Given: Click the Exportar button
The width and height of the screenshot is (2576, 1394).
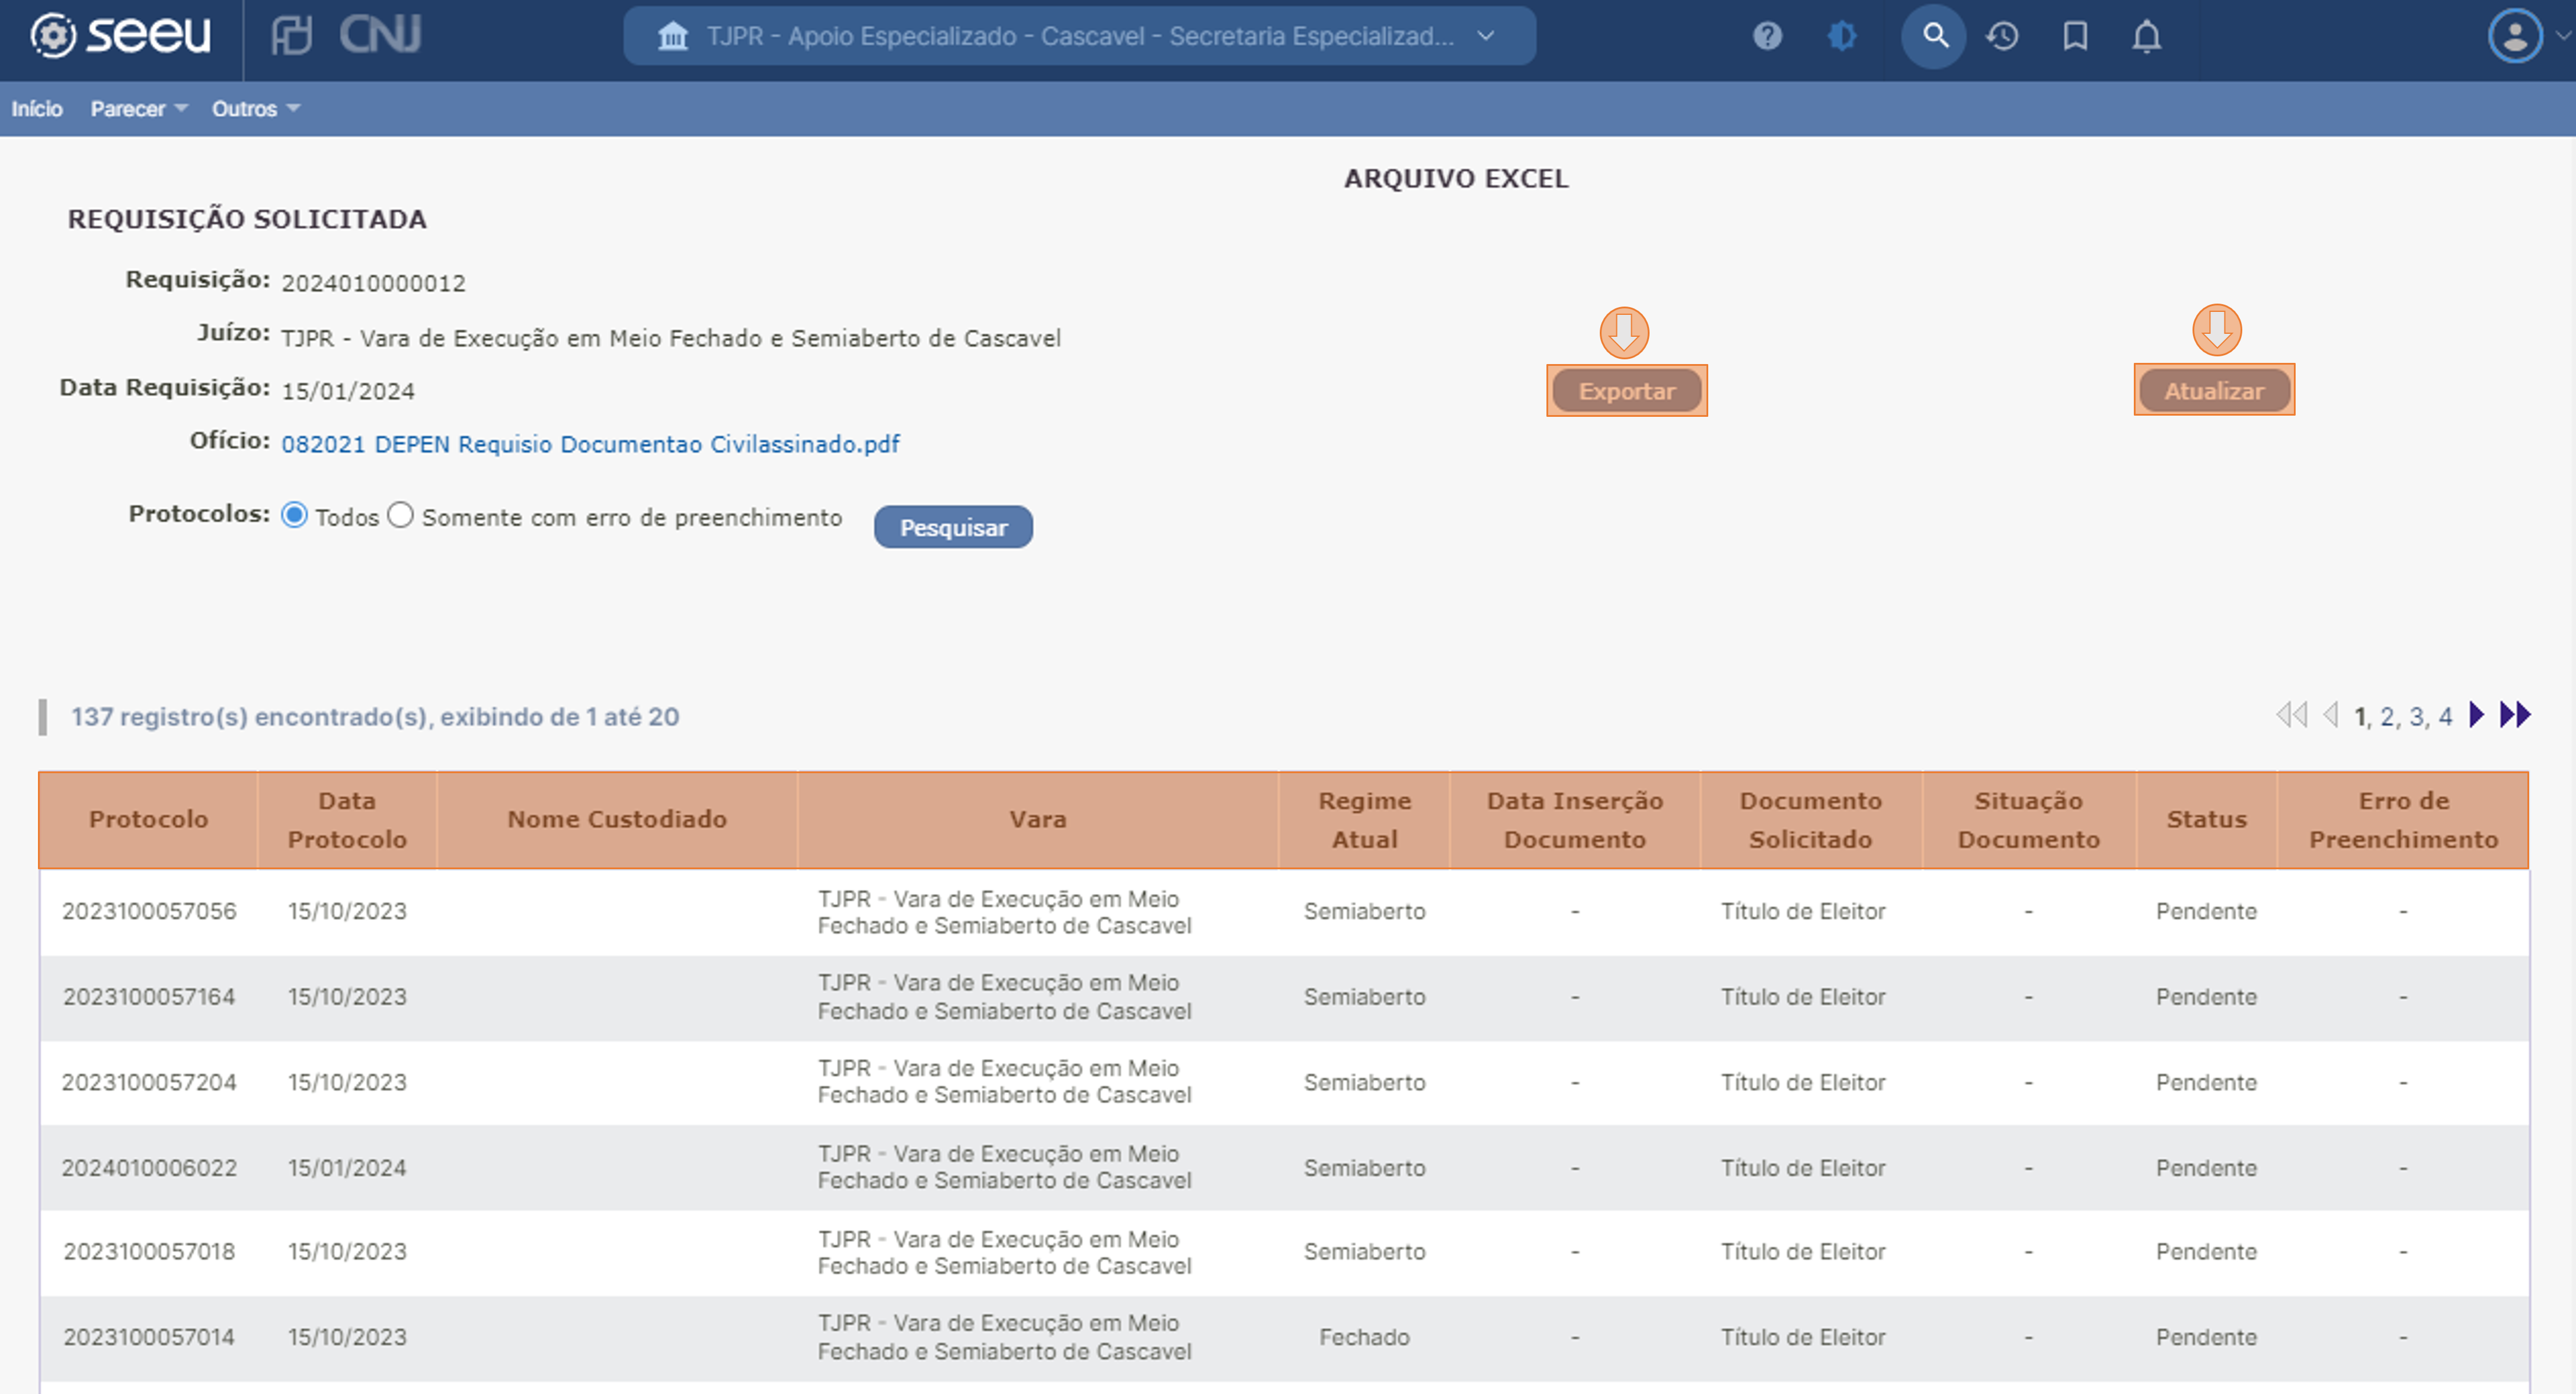Looking at the screenshot, I should pos(1626,391).
